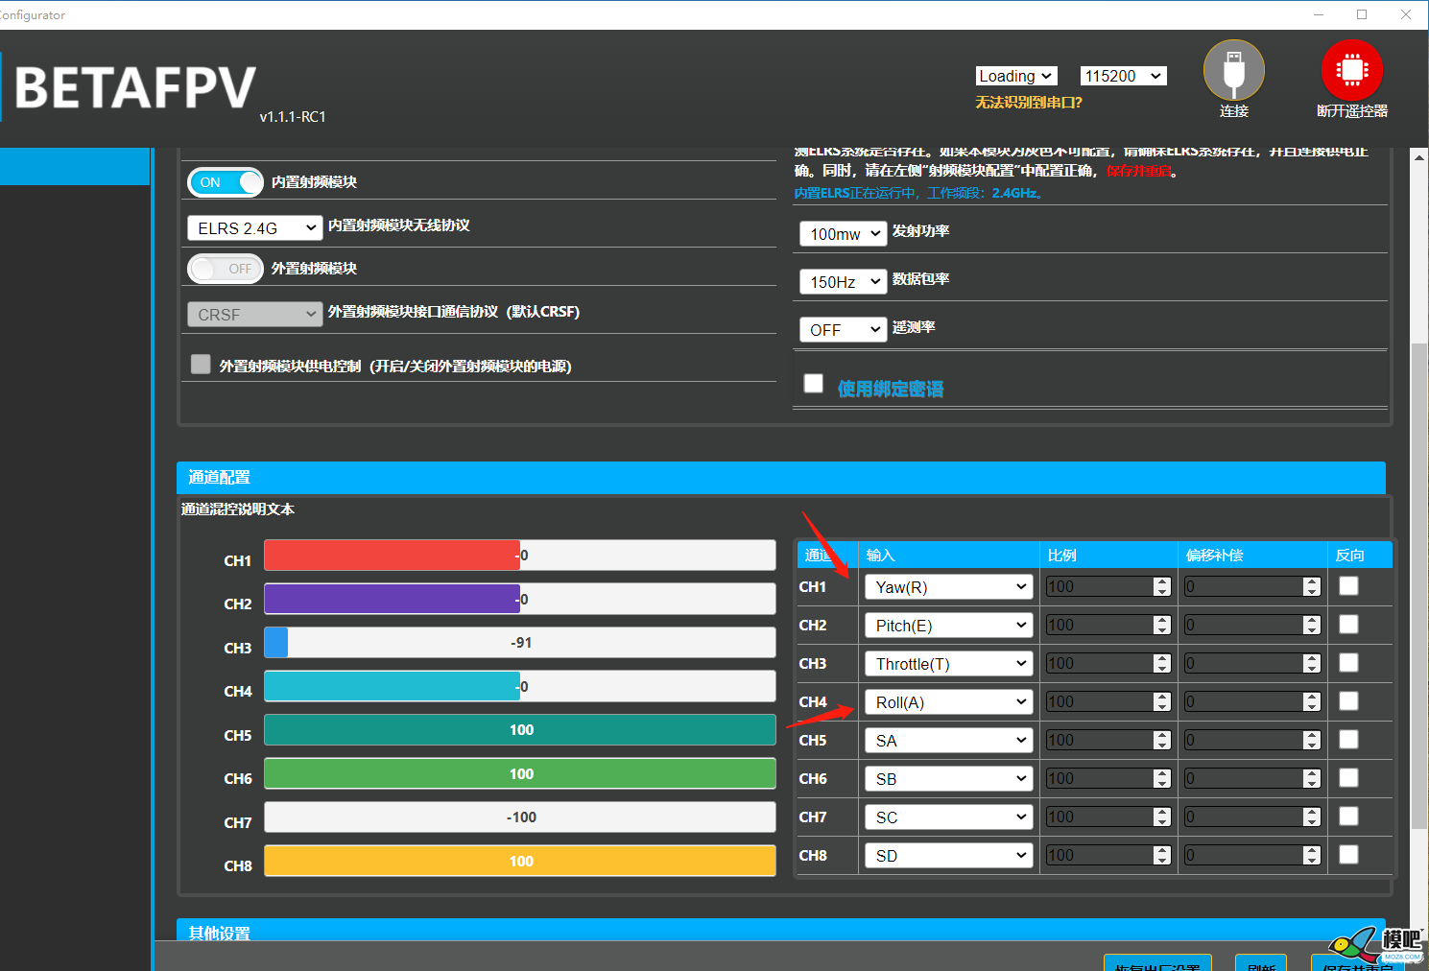
Task: Open the CH7 SC input dropdown
Action: click(x=948, y=817)
